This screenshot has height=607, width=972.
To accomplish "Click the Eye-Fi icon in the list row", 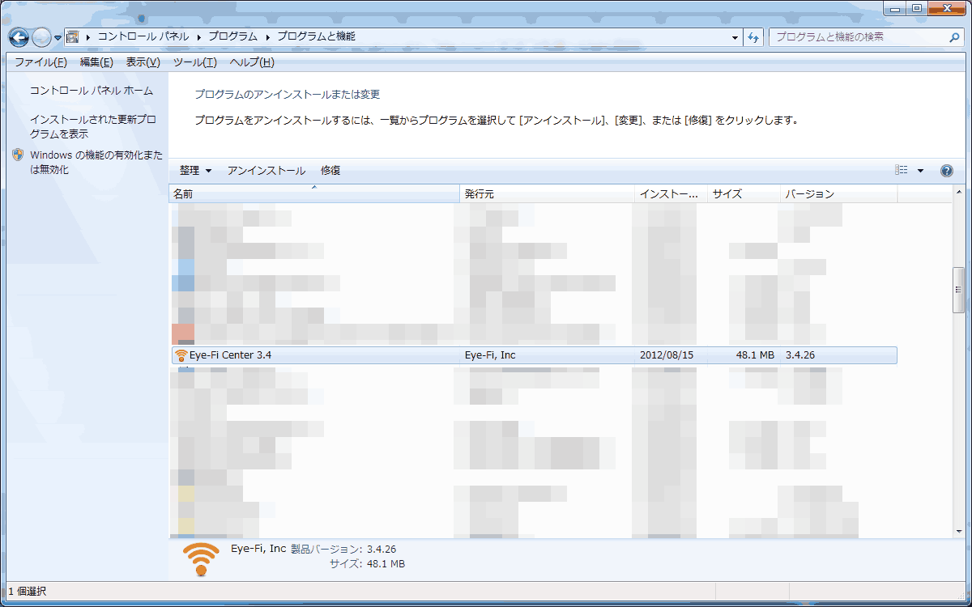I will 181,355.
